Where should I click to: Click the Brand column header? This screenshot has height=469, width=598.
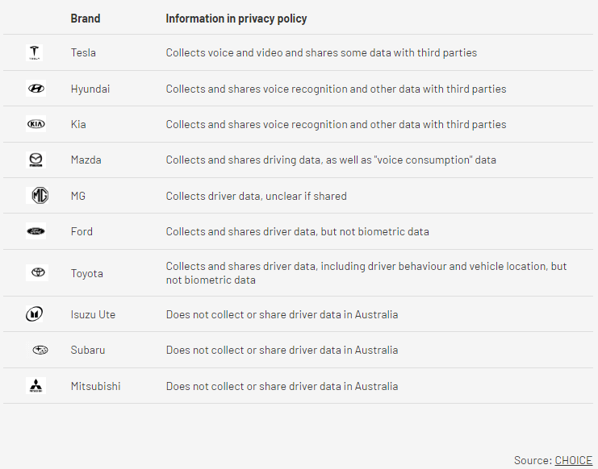[86, 19]
